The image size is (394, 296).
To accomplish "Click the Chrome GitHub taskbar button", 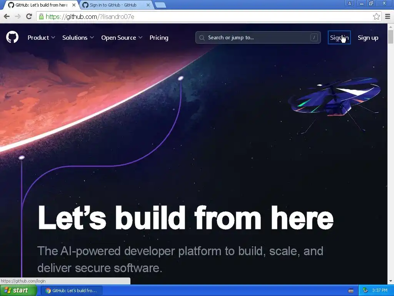I will (x=71, y=291).
